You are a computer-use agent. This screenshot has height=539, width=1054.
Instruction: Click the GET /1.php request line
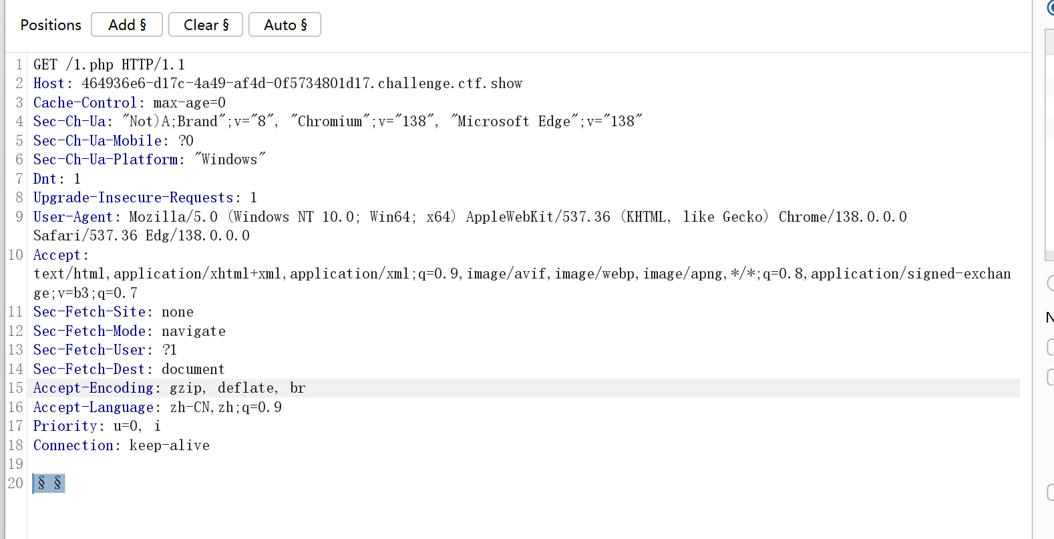click(x=109, y=65)
